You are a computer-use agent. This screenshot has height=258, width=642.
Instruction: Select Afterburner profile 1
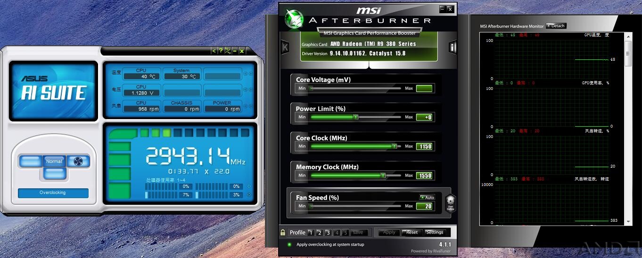[311, 233]
